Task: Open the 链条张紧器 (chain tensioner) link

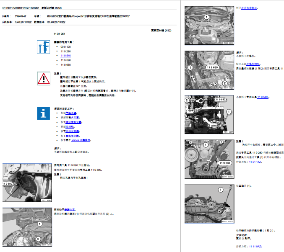Action: pos(72,136)
